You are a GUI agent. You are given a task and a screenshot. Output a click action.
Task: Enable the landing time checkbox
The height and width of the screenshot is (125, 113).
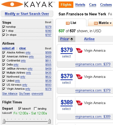click(35, 109)
